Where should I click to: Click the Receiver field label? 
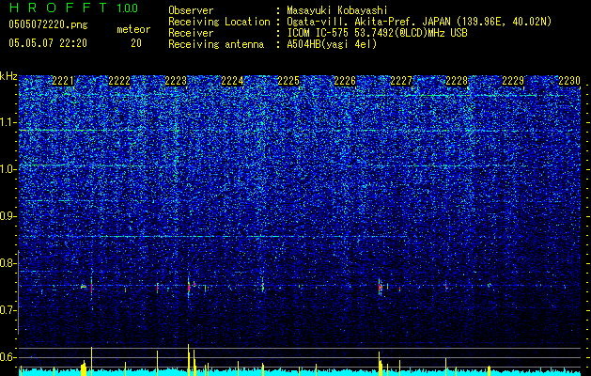pyautogui.click(x=191, y=33)
